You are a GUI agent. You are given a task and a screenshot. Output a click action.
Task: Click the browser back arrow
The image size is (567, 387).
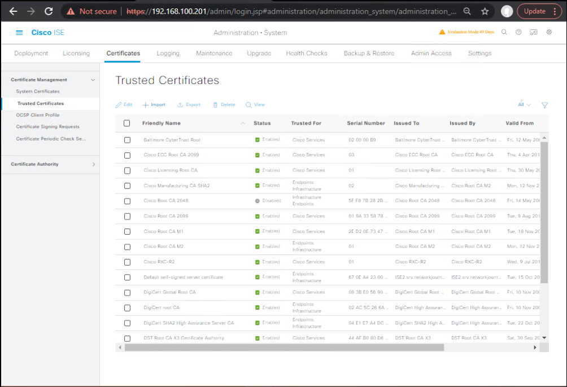click(14, 11)
